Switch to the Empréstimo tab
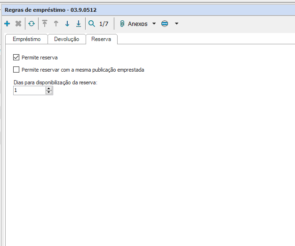The width and height of the screenshot is (295, 246). point(26,39)
